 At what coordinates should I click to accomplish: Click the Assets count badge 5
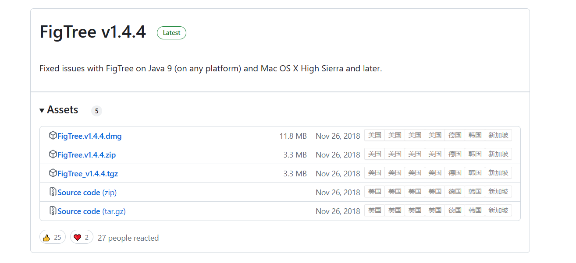click(x=96, y=111)
